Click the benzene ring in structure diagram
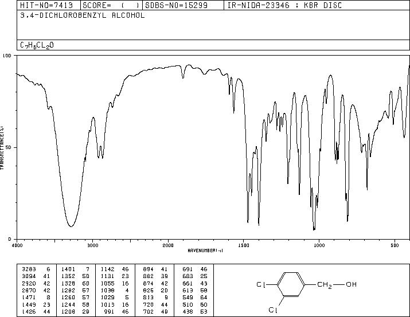The height and width of the screenshot is (317, 410). [291, 284]
